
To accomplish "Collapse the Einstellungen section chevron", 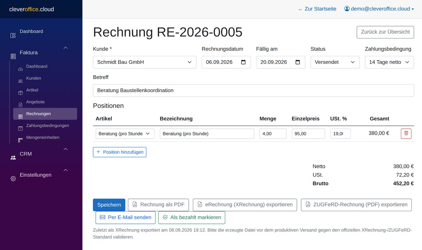I will coord(65,170).
